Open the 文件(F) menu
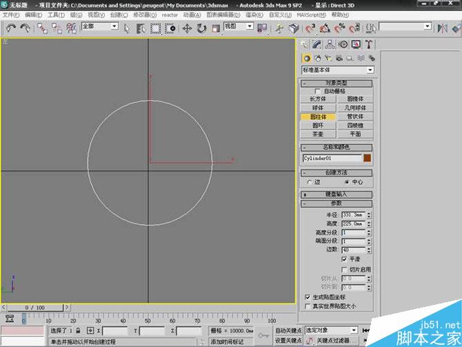This screenshot has width=462, height=347. click(11, 15)
